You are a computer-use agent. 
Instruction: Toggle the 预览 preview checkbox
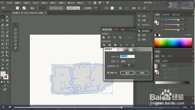[x=108, y=73]
